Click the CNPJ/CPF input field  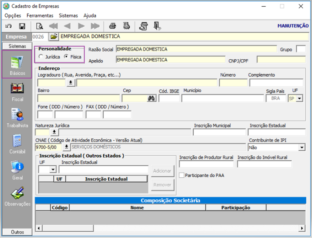[281, 60]
